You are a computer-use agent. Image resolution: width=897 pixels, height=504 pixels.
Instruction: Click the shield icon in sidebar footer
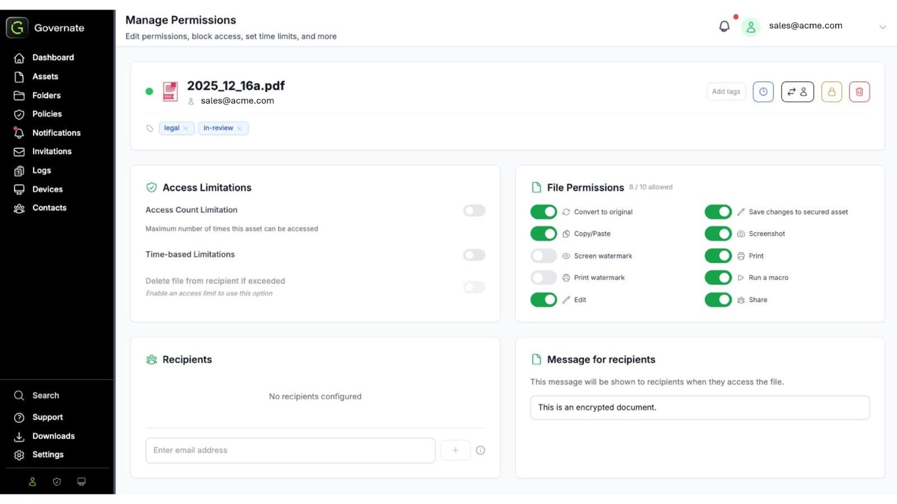(x=57, y=482)
